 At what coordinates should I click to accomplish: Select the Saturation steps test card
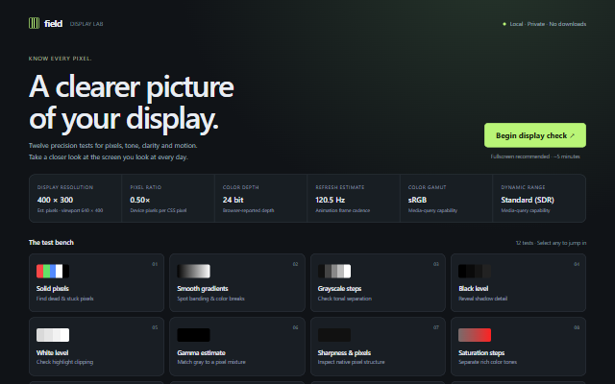point(519,347)
